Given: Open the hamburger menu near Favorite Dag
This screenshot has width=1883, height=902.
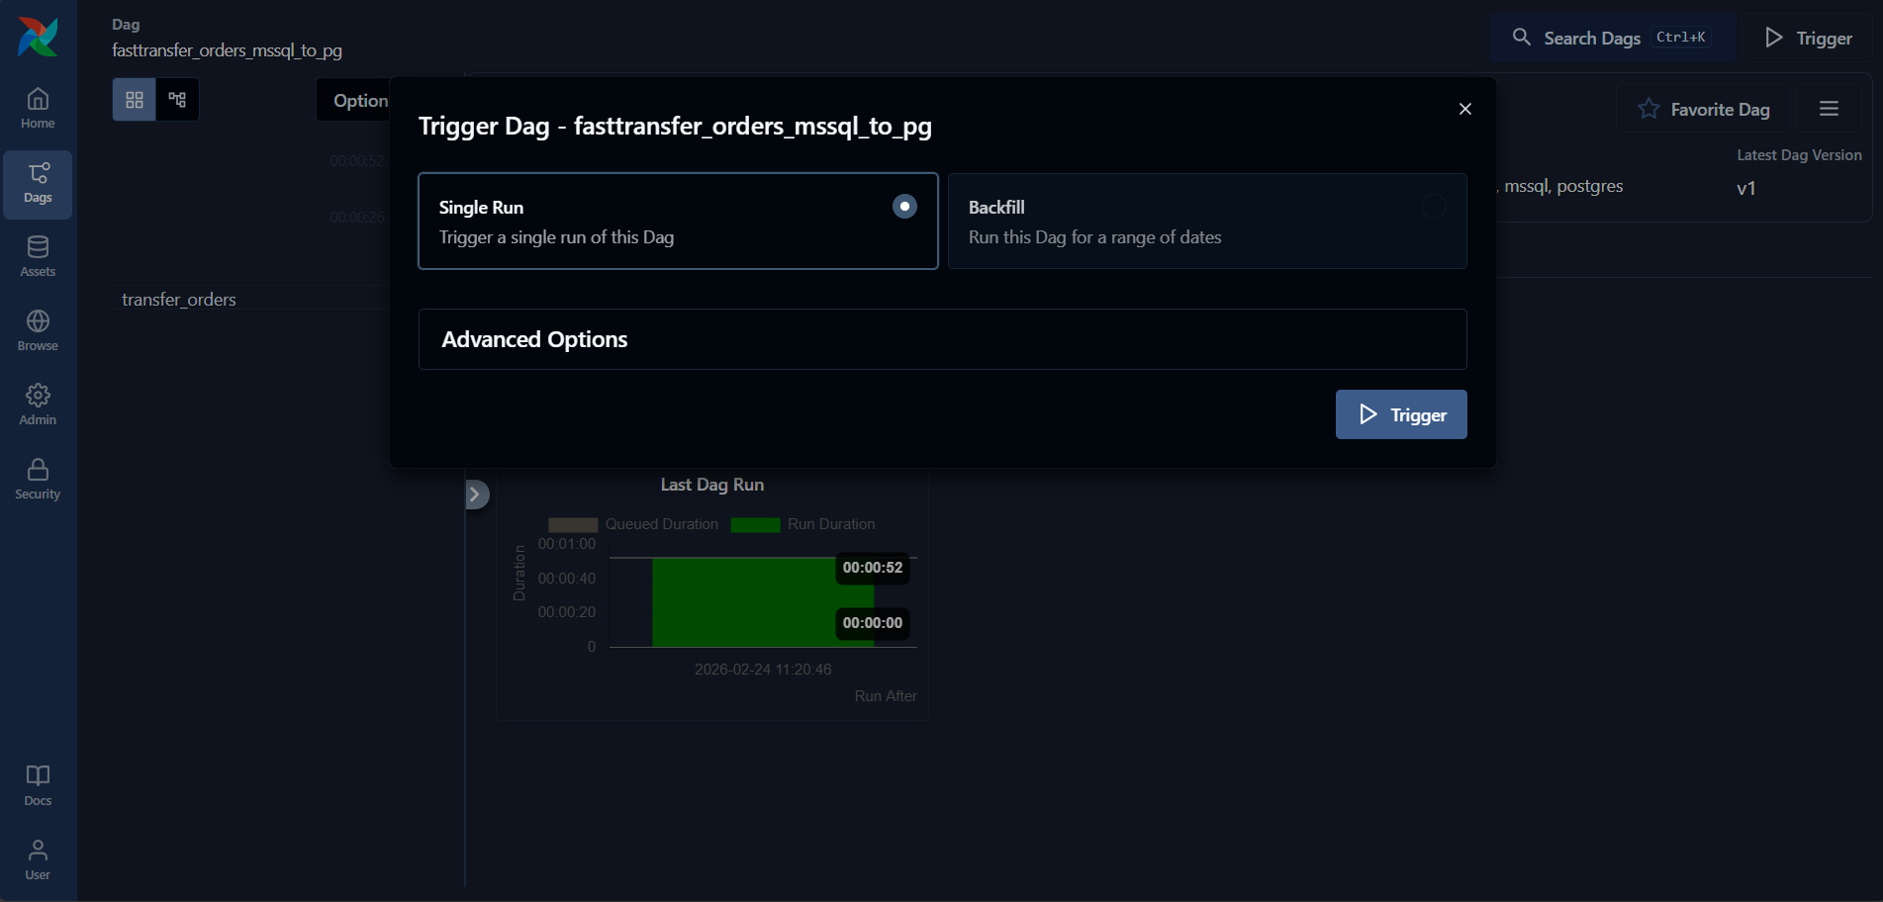Looking at the screenshot, I should tap(1829, 109).
